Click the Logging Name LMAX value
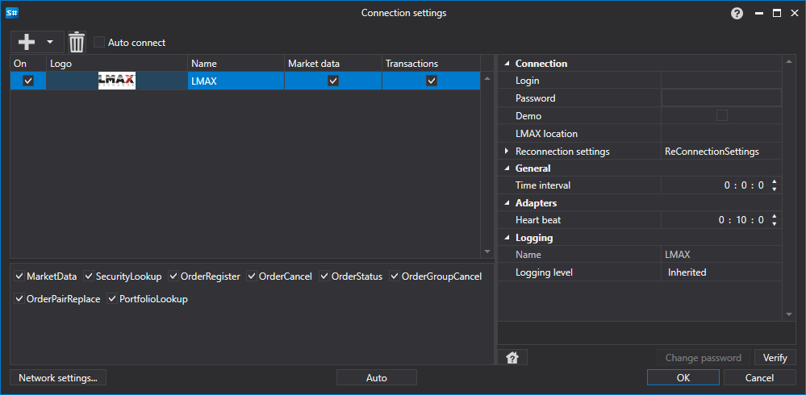The image size is (806, 395). pos(677,254)
